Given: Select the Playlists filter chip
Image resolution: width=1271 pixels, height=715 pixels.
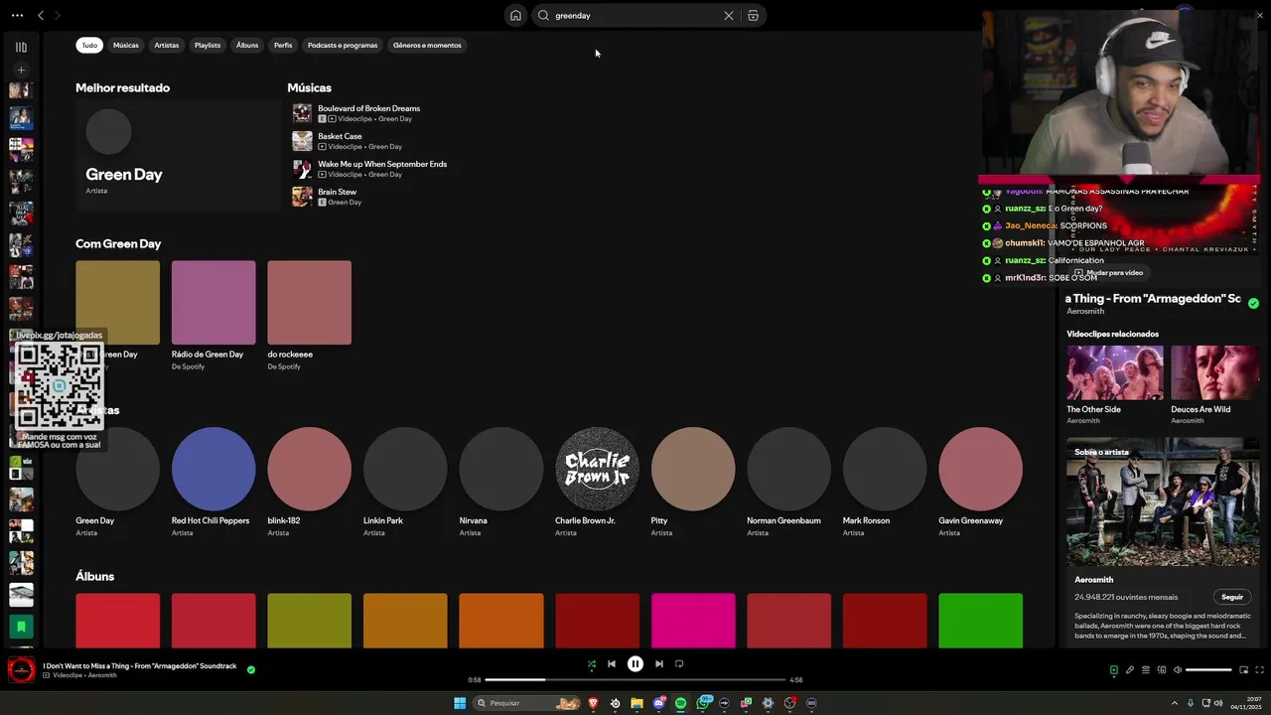Looking at the screenshot, I should coord(208,45).
